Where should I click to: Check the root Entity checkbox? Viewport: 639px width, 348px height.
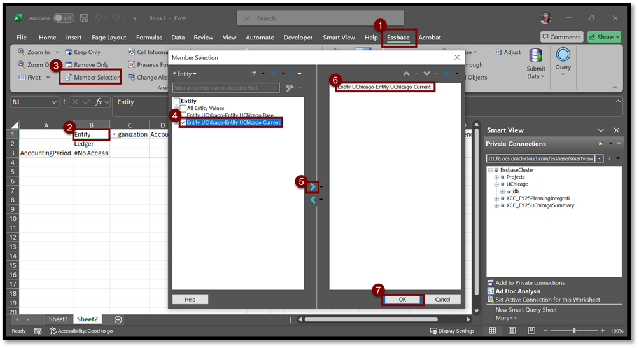(177, 101)
